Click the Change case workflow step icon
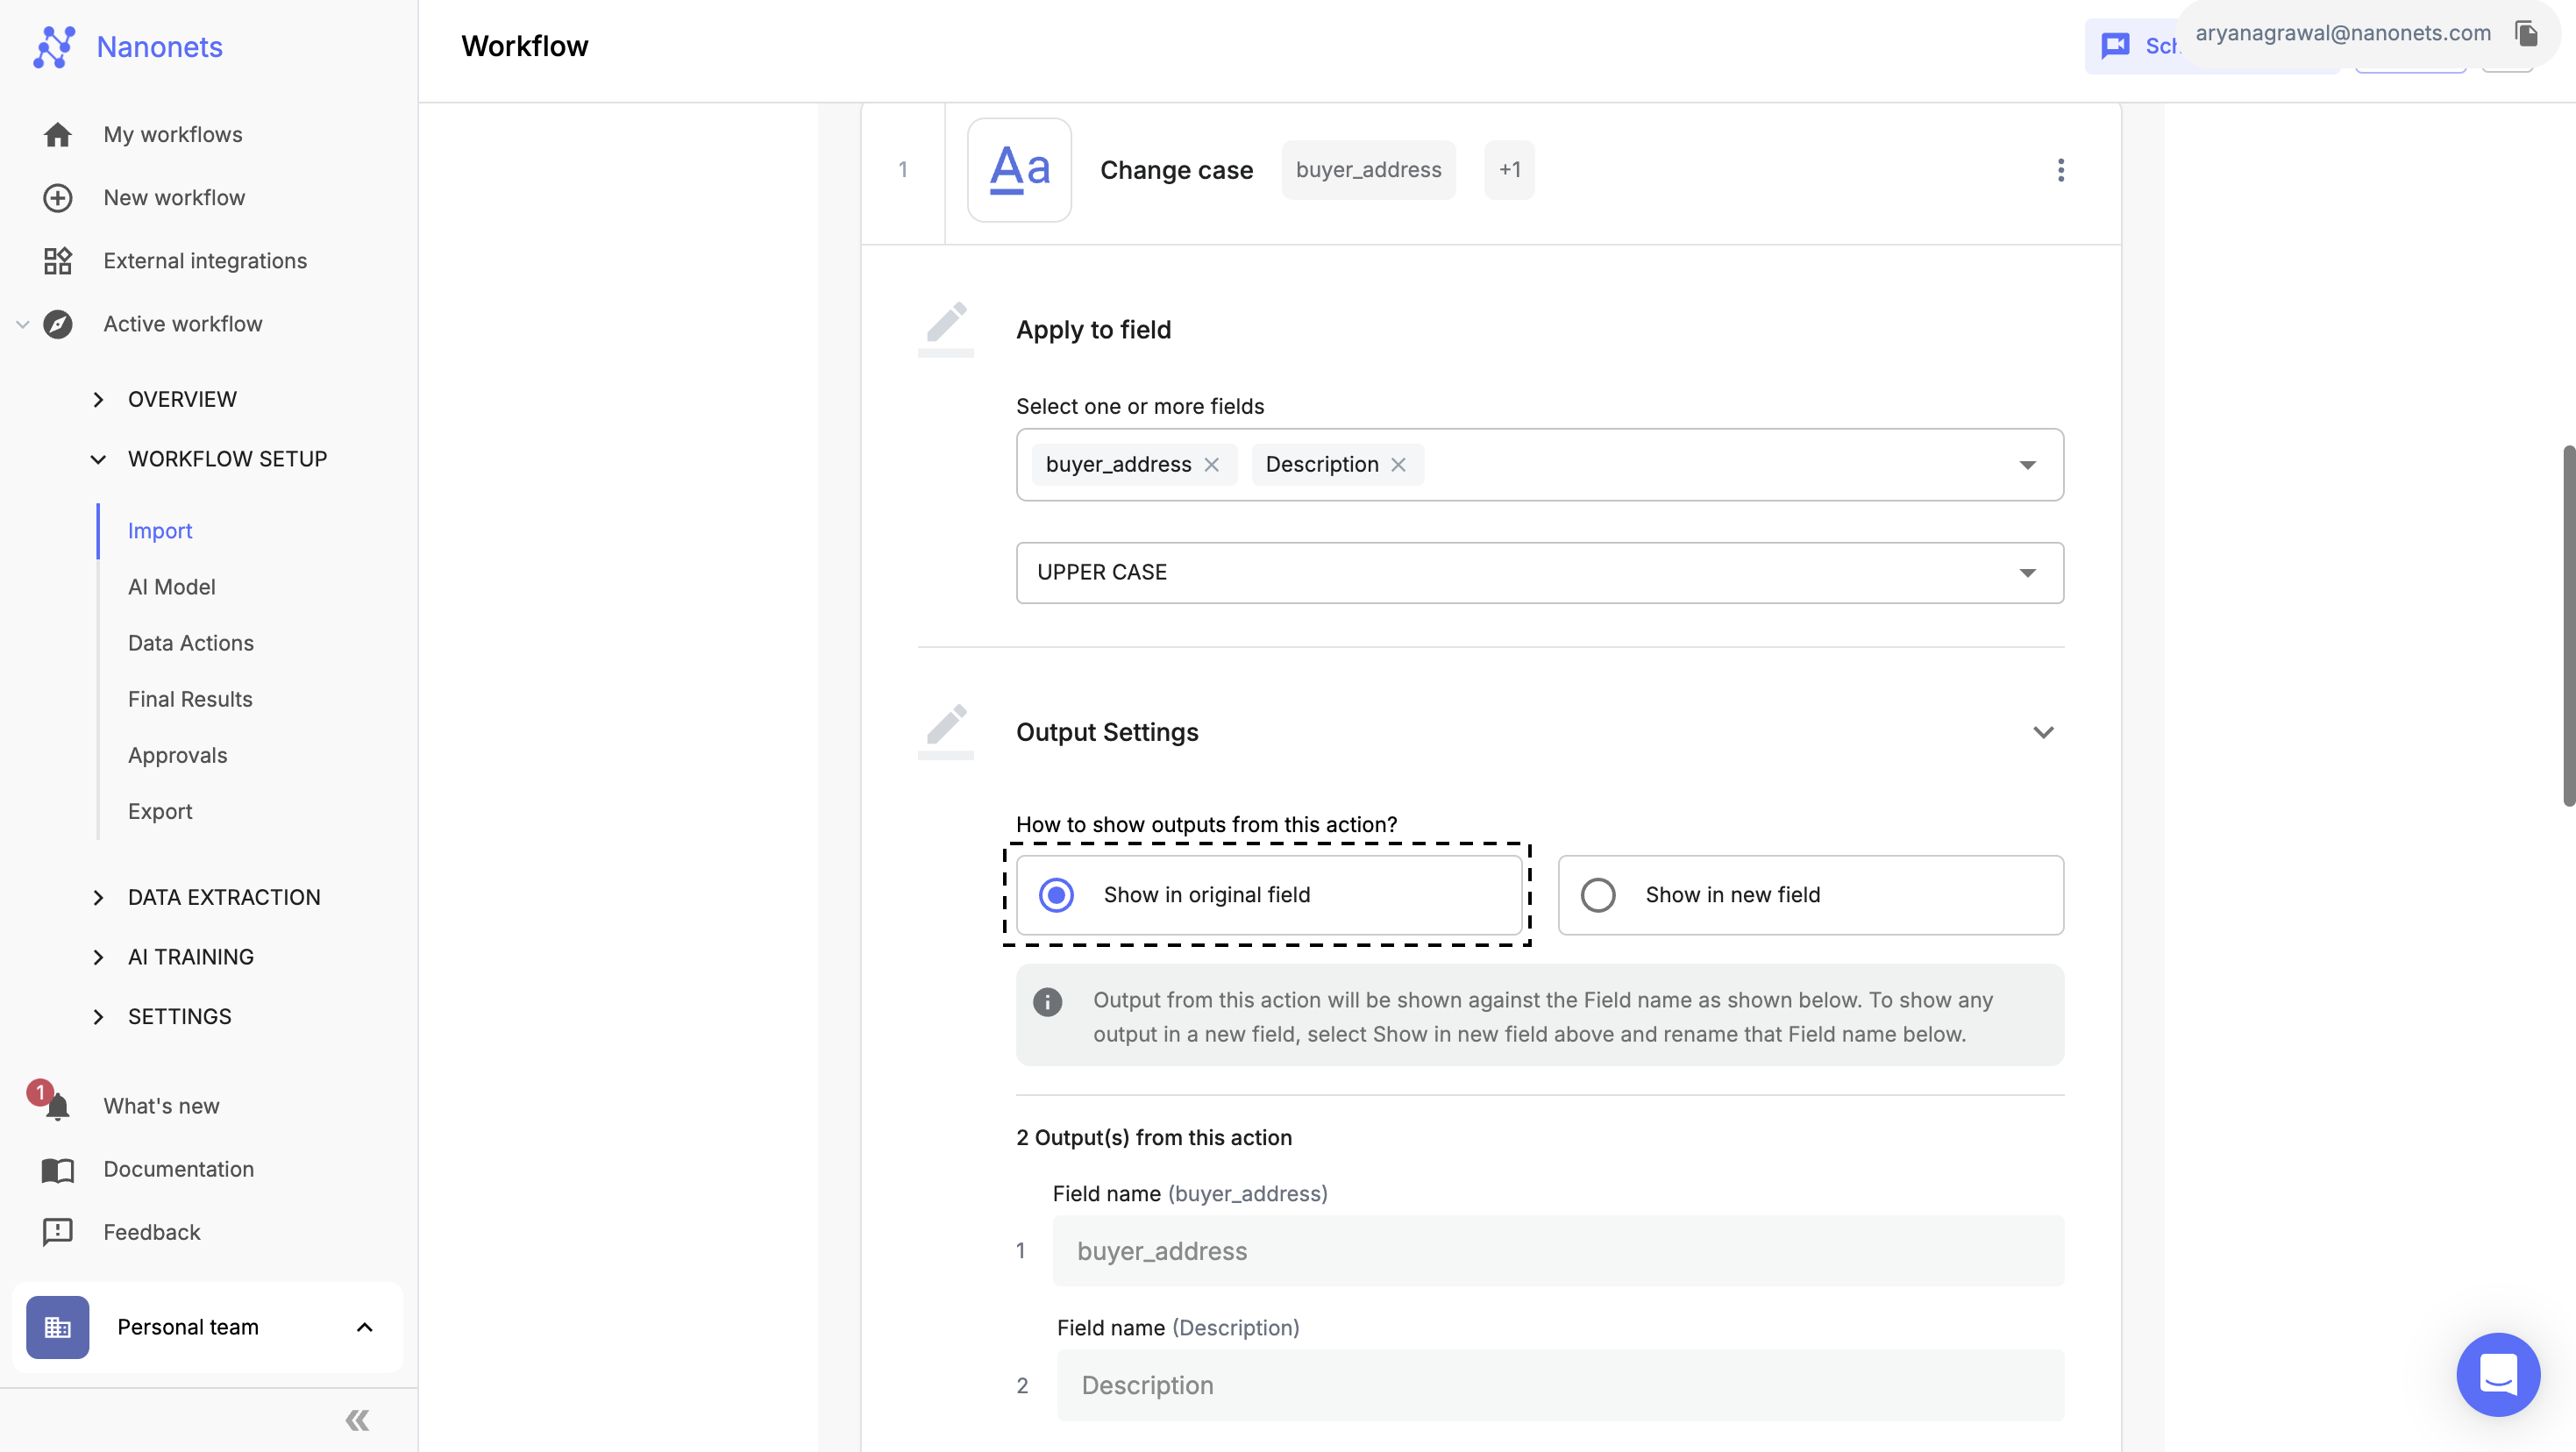This screenshot has width=2576, height=1452. click(x=1019, y=170)
